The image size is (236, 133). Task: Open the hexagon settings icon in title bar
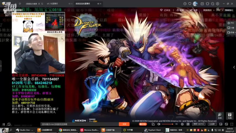[x=217, y=4]
